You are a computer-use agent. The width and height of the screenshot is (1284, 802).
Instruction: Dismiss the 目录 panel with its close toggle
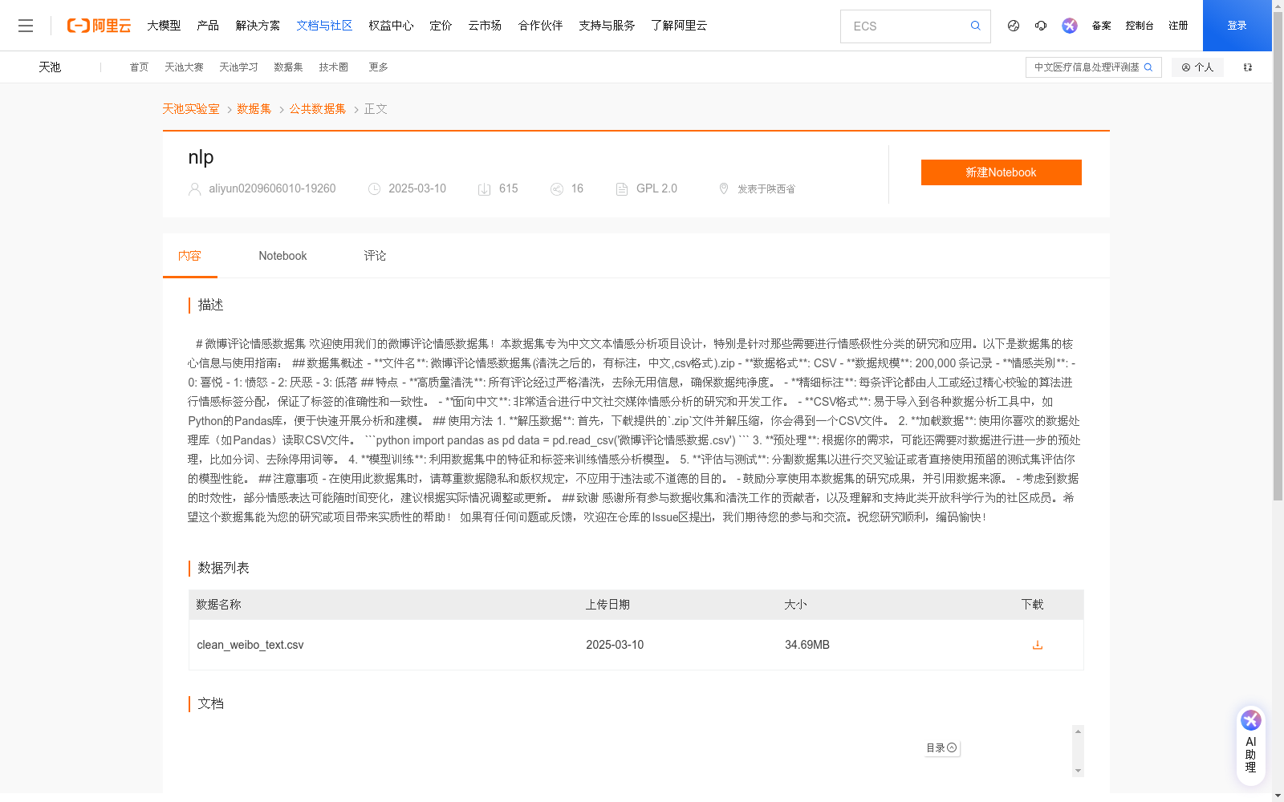(x=950, y=747)
